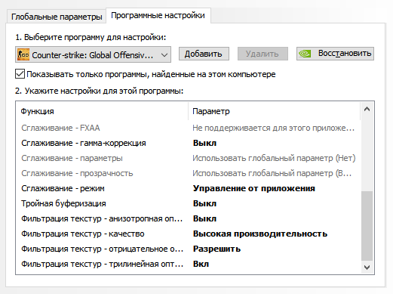This screenshot has height=294, width=393.
Task: Select the Сглаживание - FXAA row
Action: click(189, 128)
